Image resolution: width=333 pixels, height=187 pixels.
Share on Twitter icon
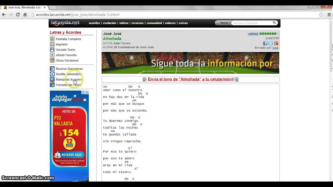point(271,43)
